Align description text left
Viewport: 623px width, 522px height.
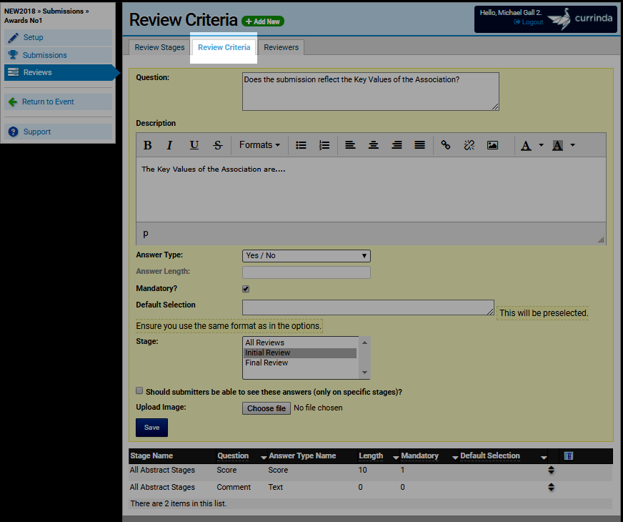click(x=350, y=145)
